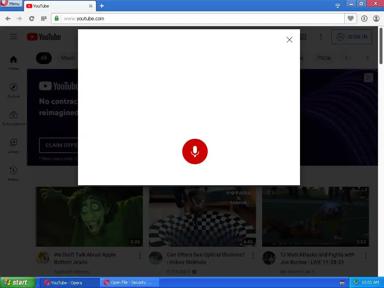Select the YouTube browser tab
This screenshot has height=288, width=384.
[58, 6]
